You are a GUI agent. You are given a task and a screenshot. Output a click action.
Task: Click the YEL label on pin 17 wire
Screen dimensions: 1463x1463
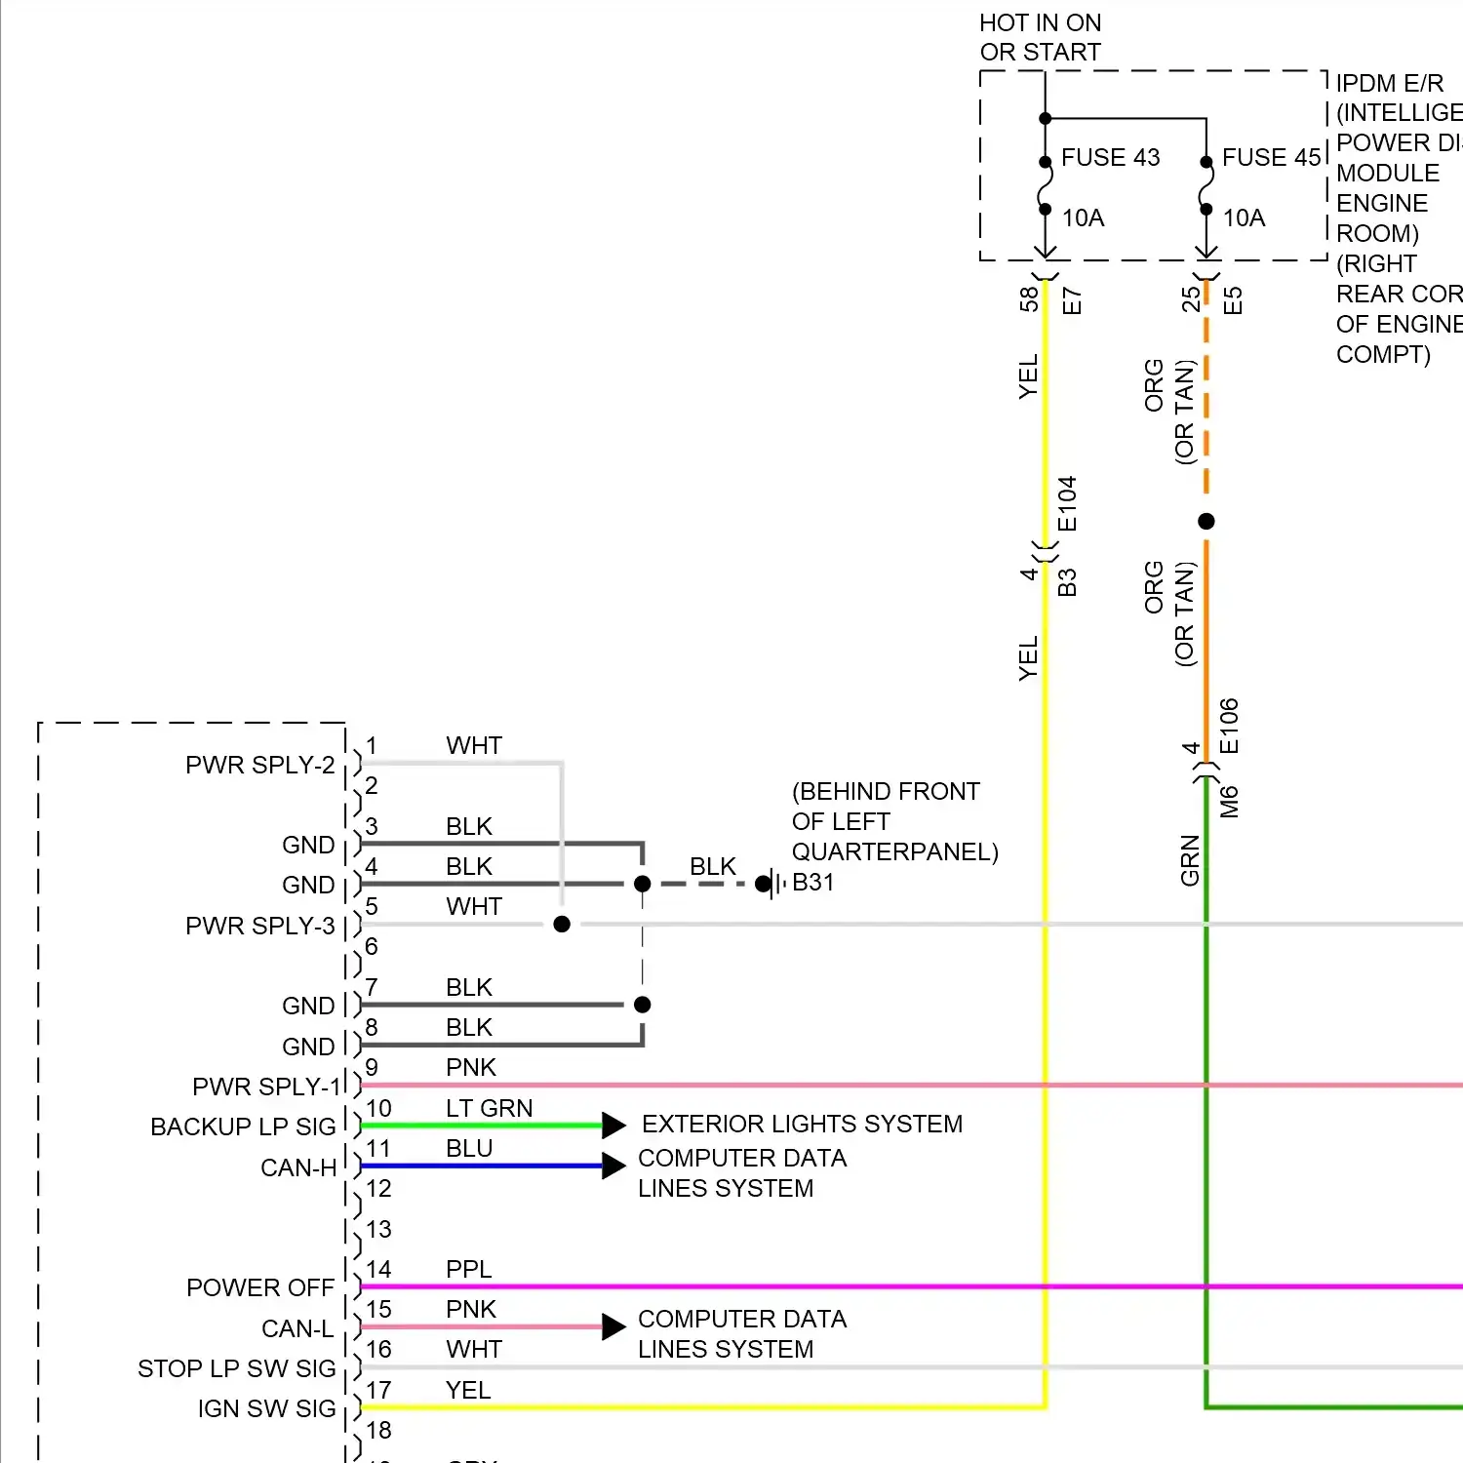[x=468, y=1390]
